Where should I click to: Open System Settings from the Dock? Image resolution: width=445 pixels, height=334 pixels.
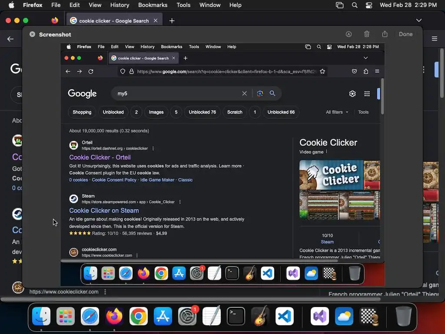(x=187, y=316)
